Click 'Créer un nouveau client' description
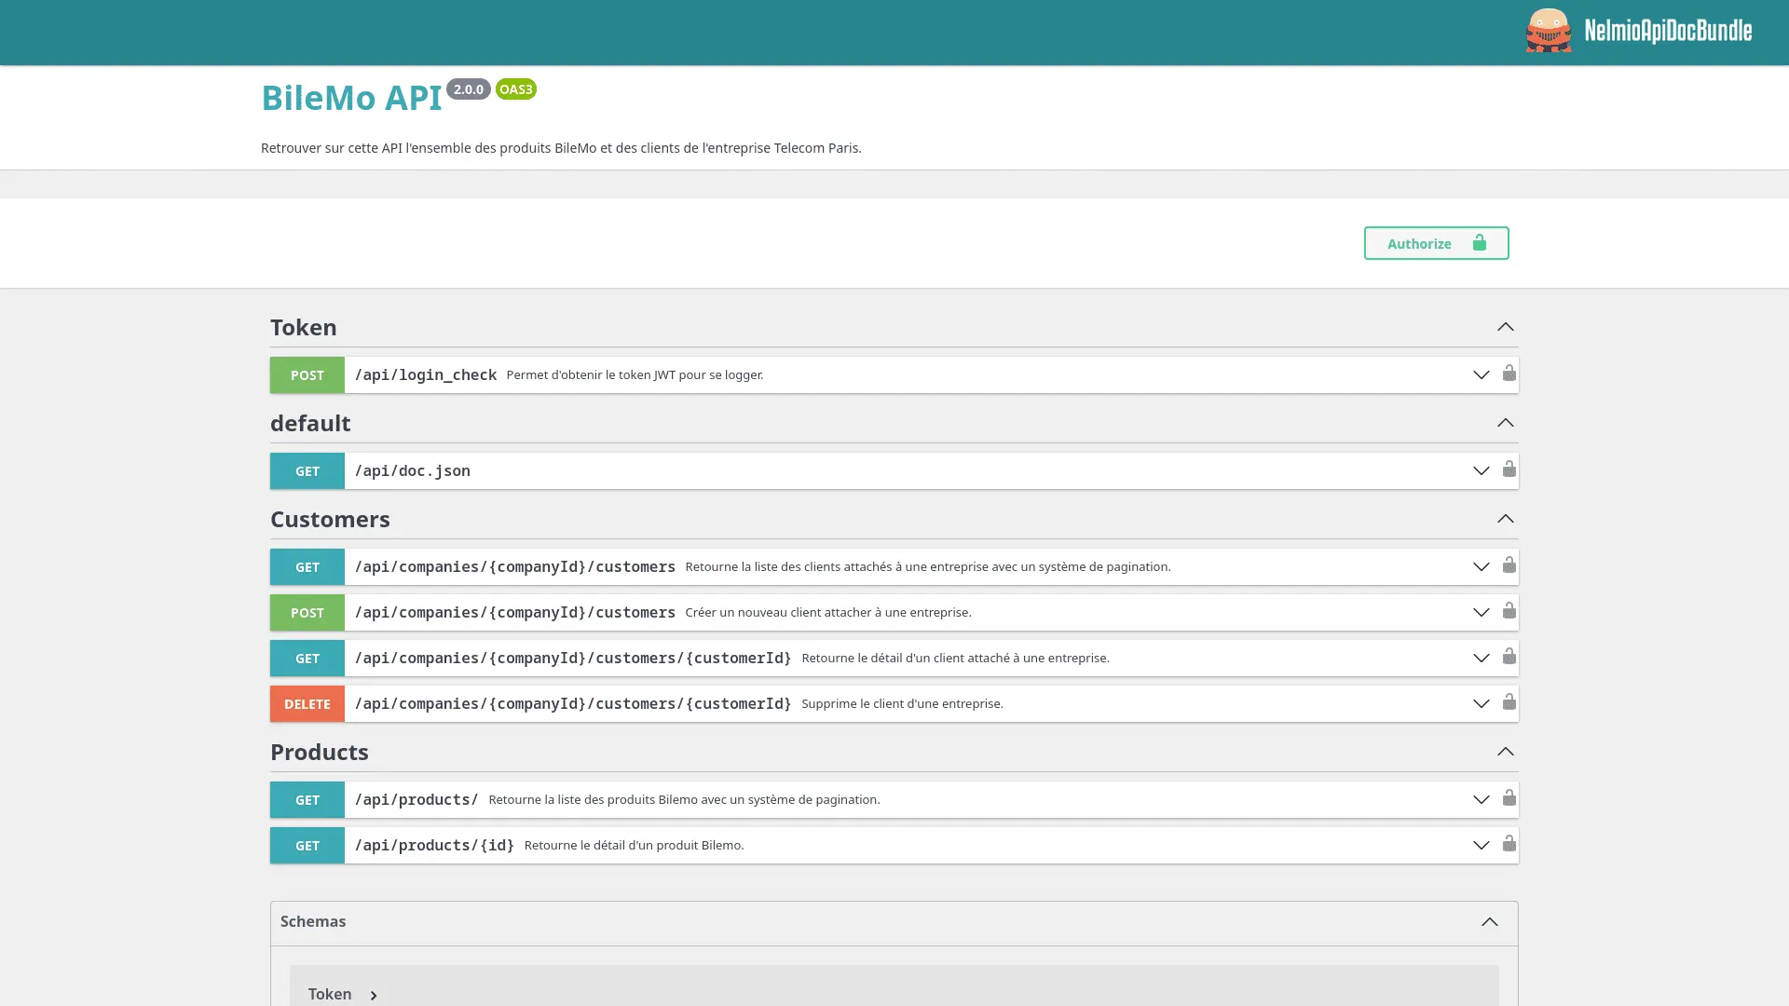This screenshot has width=1789, height=1006. (828, 613)
